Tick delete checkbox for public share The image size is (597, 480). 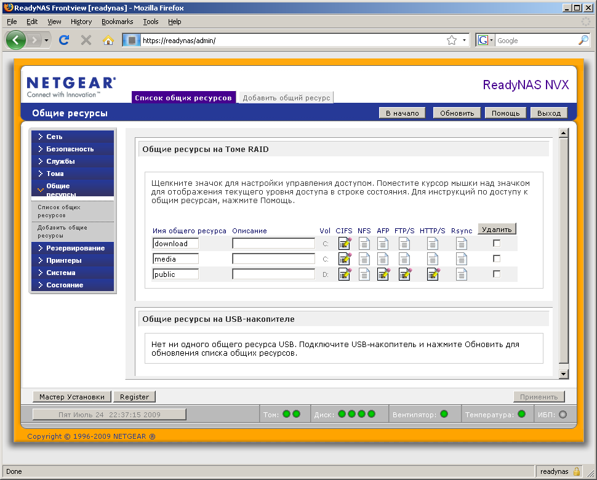coord(497,274)
